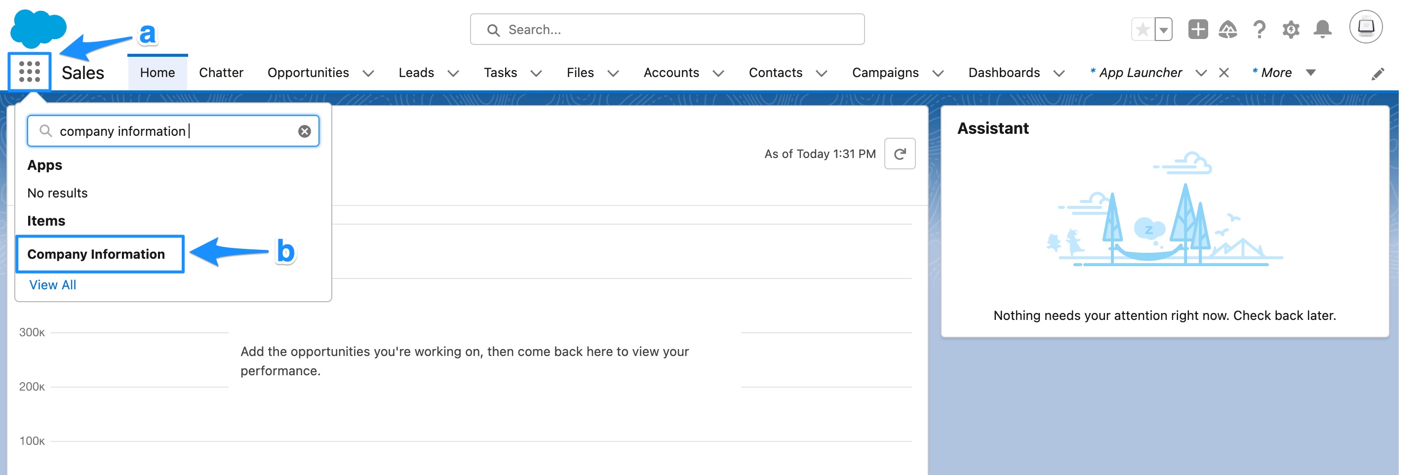Viewport: 1419px width, 475px height.
Task: Go to the Home tab
Action: (158, 73)
